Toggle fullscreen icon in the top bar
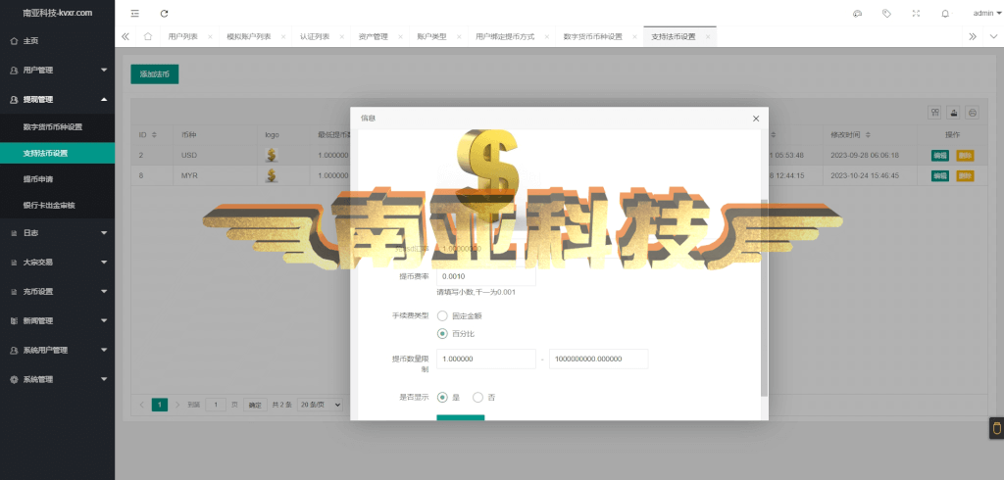This screenshot has height=480, width=1004. [917, 14]
